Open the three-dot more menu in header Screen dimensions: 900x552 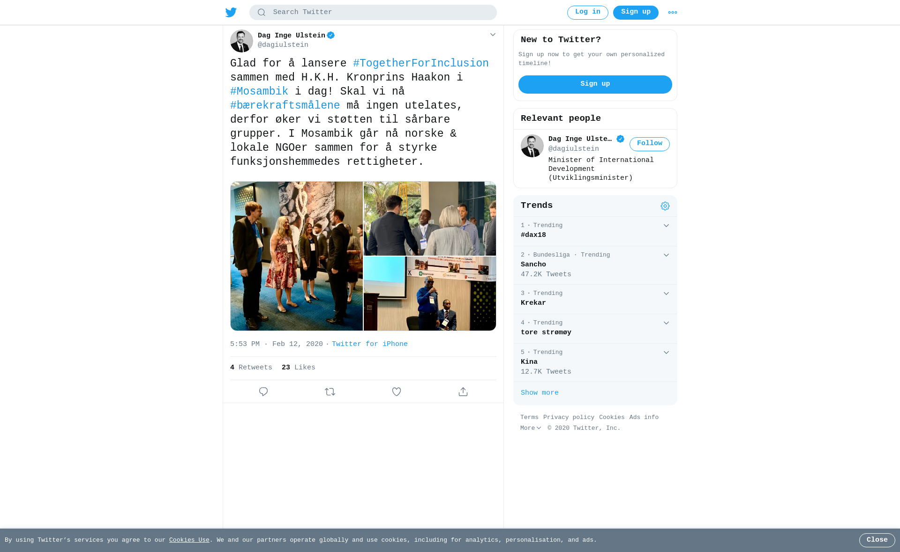(x=673, y=13)
